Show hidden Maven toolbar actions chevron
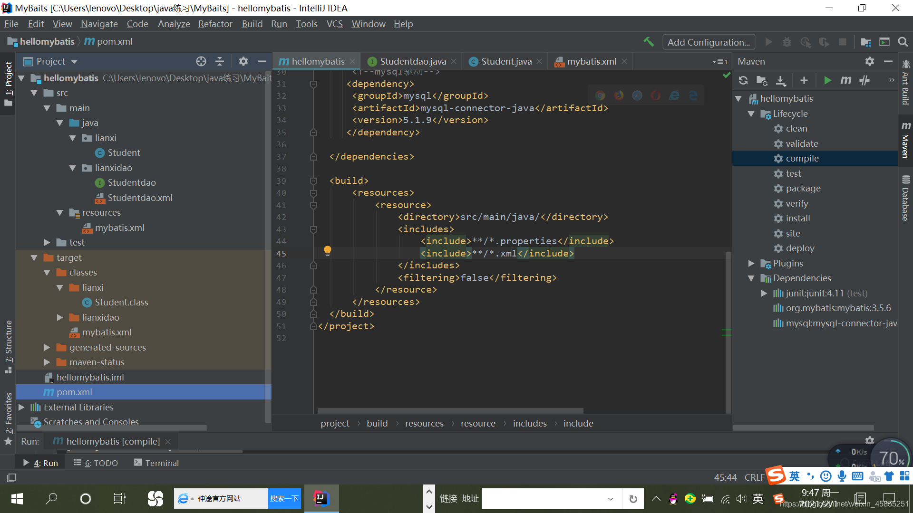Image resolution: width=913 pixels, height=513 pixels. [x=892, y=80]
